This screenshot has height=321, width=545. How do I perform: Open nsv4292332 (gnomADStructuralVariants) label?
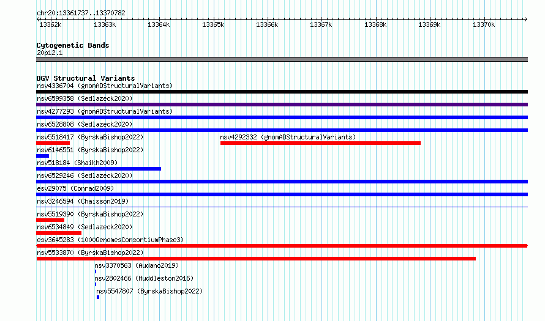click(x=288, y=137)
